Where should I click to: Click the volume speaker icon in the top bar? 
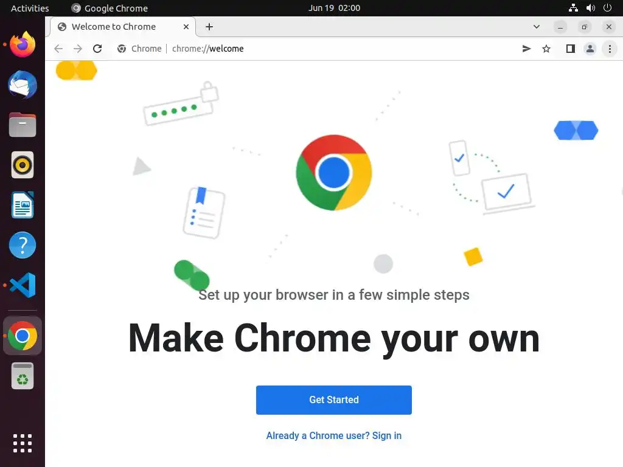590,8
